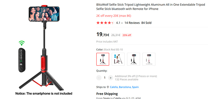
Task: Click the green wifi signal icon in image
Action: click(x=22, y=43)
